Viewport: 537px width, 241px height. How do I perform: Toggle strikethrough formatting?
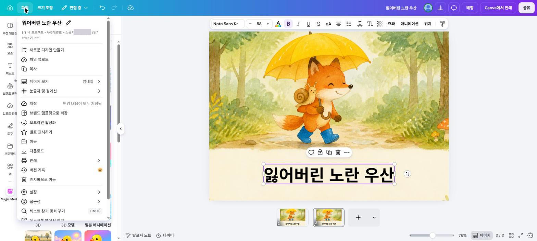point(319,24)
